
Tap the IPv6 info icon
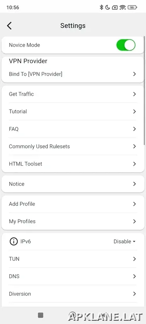14,241
